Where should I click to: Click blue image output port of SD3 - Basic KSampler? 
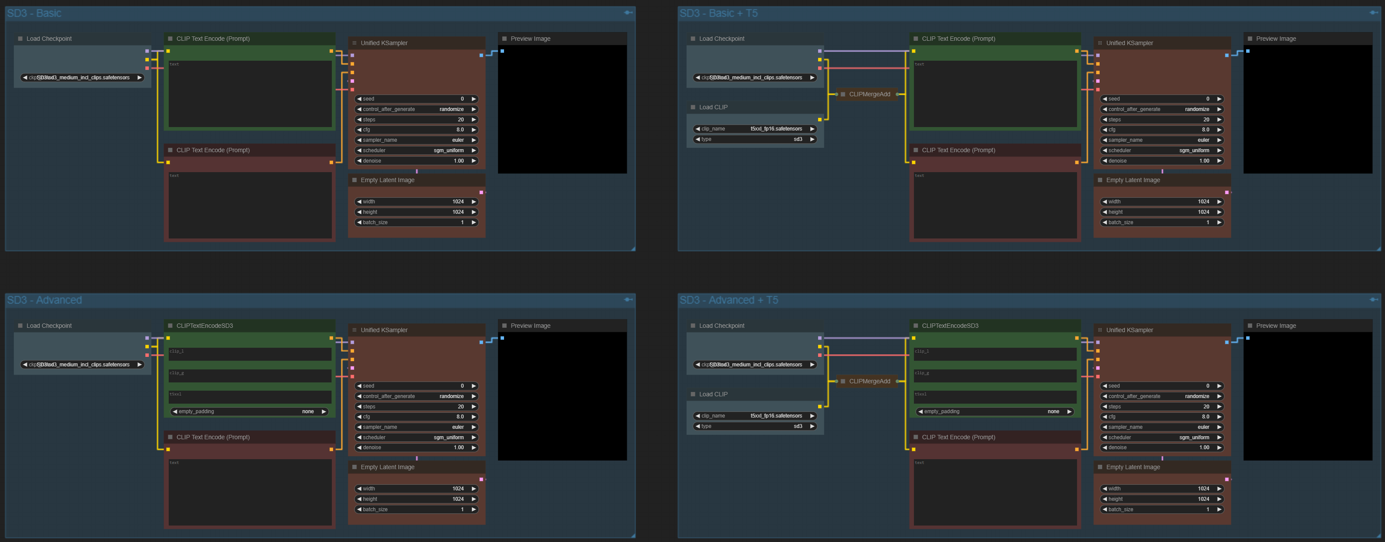pos(481,55)
